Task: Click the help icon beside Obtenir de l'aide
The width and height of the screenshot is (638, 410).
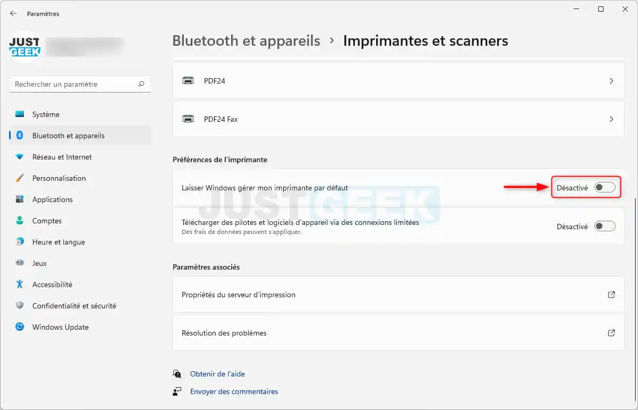Action: click(177, 374)
